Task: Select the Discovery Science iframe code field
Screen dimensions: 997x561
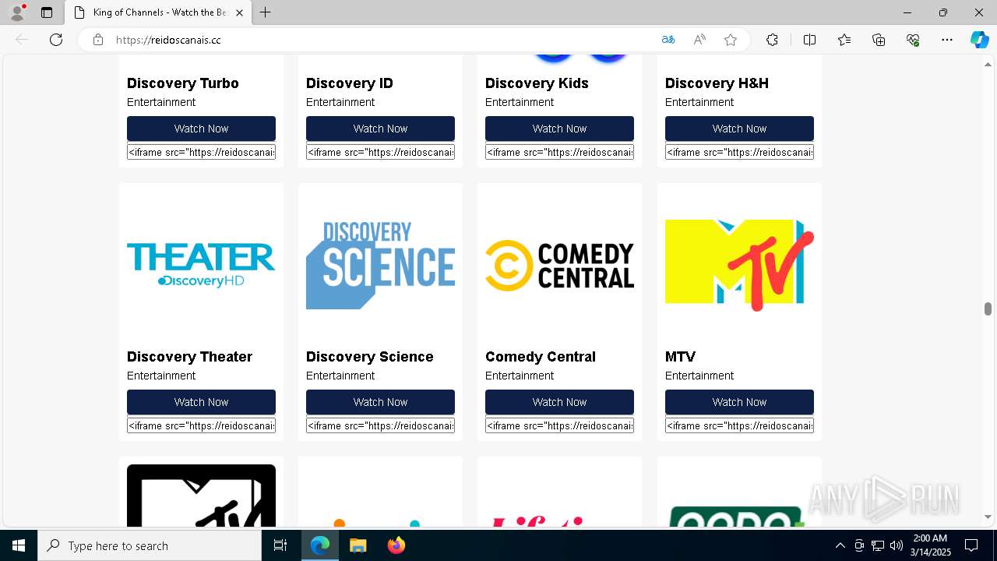Action: (380, 425)
